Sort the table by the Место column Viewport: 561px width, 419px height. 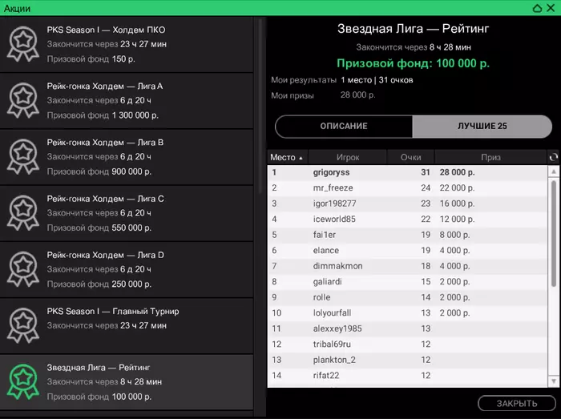pos(287,157)
